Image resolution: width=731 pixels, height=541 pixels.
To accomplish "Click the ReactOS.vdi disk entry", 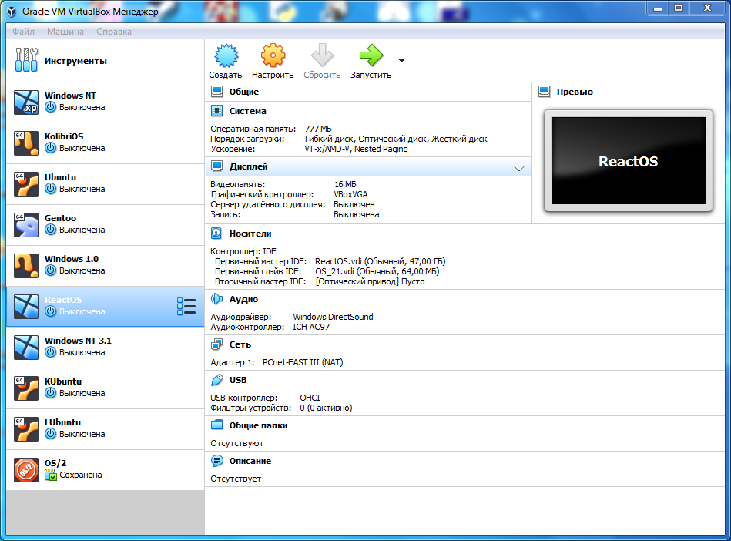I will [380, 261].
